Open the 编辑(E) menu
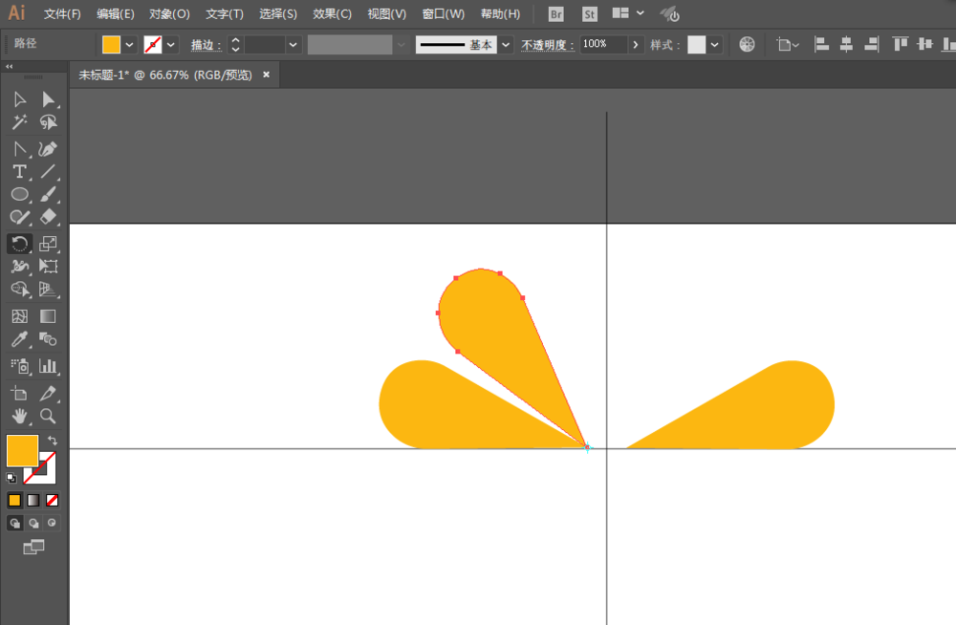Screen dimensions: 956x625 tap(116, 14)
